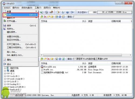The width and height of the screenshot is (135, 99).
Task: Open the 工具(T) menu
Action: click(x=38, y=8)
